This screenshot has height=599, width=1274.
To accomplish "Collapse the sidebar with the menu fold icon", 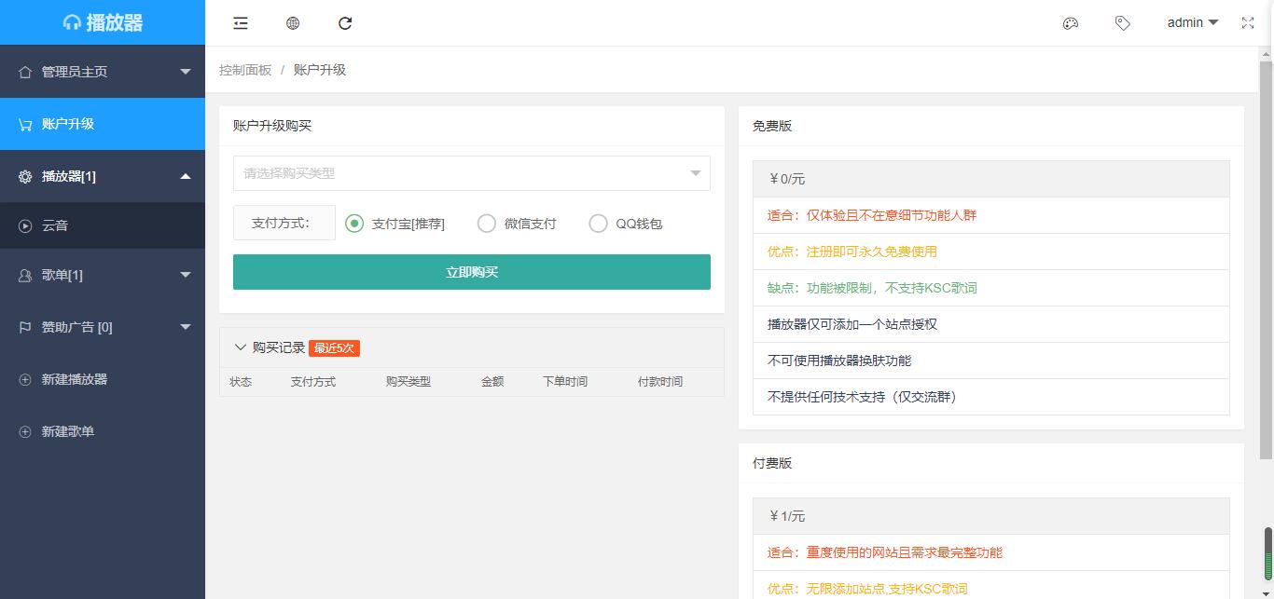I will 240,22.
